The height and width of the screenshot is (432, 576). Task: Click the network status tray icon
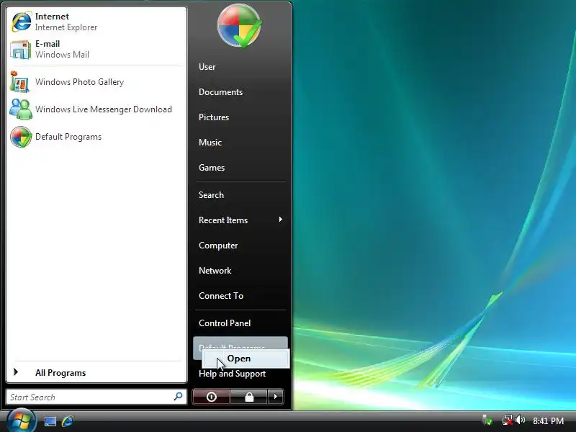point(507,420)
